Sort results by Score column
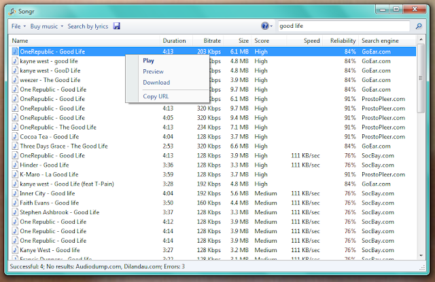 269,41
